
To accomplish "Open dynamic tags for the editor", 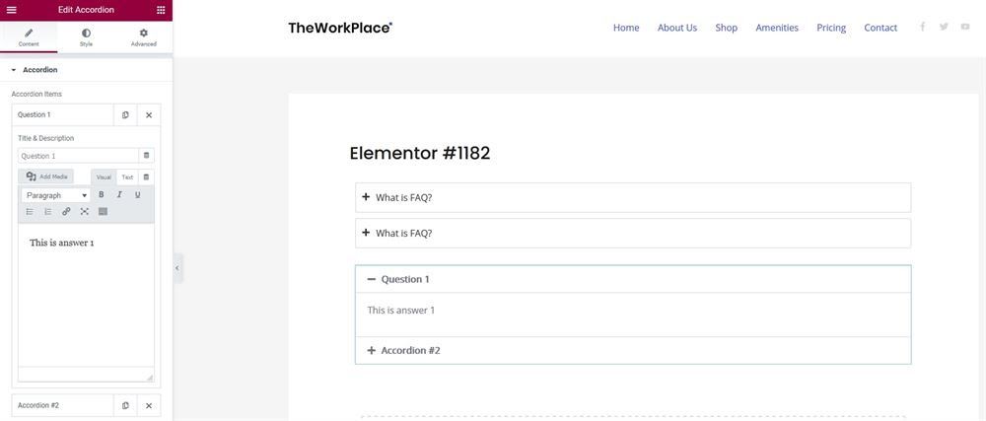I will point(146,177).
